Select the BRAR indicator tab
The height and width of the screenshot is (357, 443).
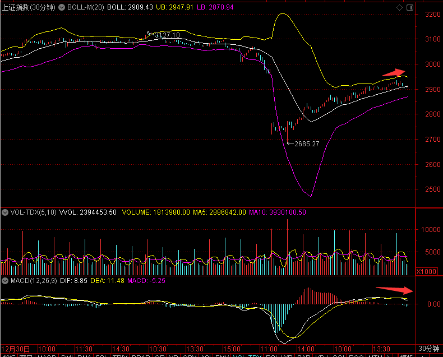pyautogui.click(x=141, y=355)
